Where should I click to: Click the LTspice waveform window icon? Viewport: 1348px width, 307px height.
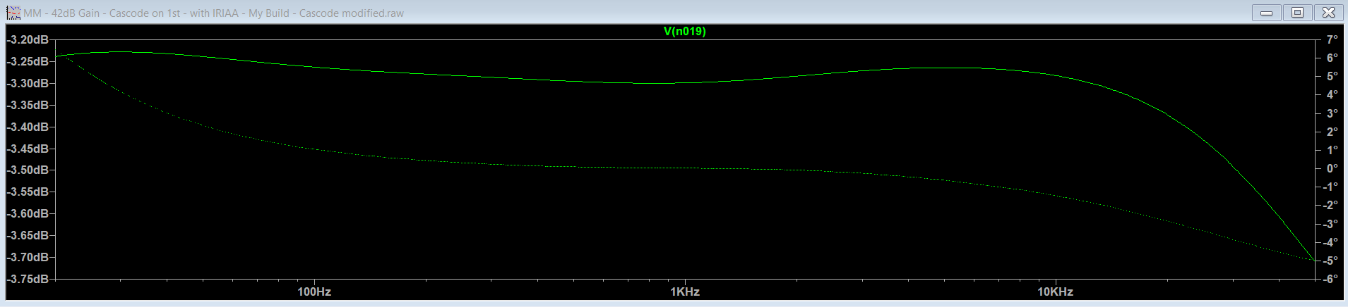pos(13,13)
